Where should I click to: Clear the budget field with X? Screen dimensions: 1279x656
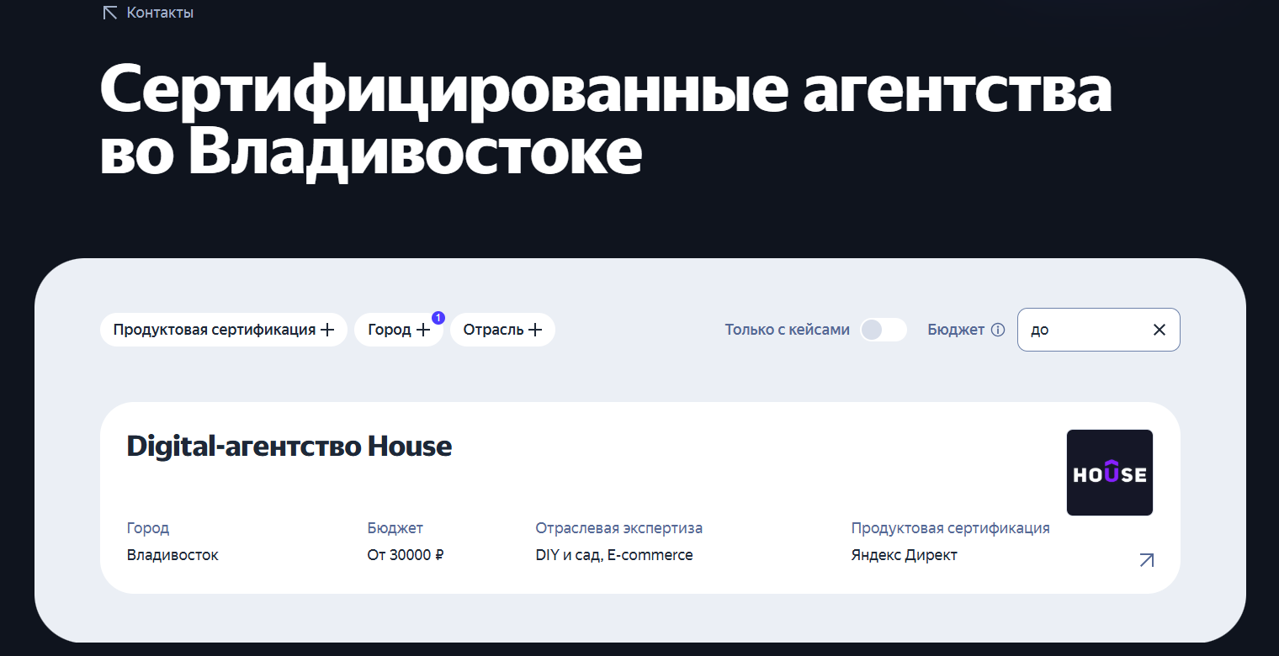pos(1160,330)
